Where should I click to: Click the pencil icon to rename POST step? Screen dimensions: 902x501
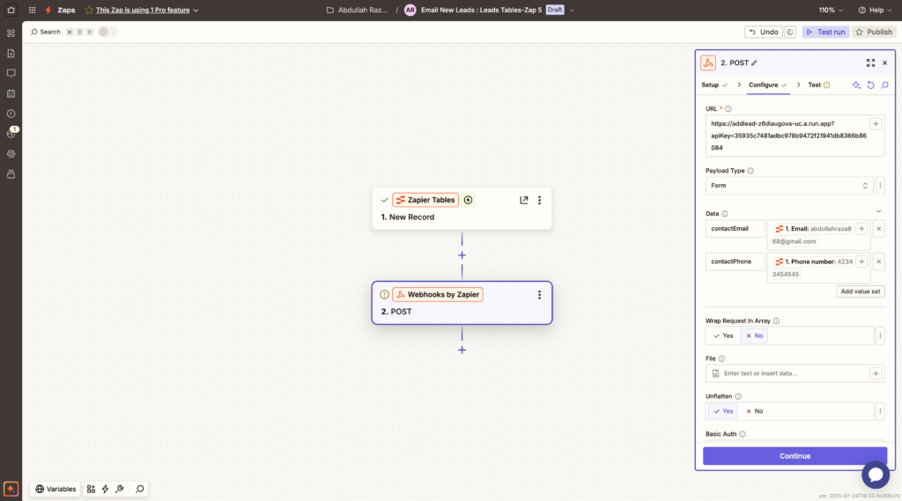tap(754, 63)
